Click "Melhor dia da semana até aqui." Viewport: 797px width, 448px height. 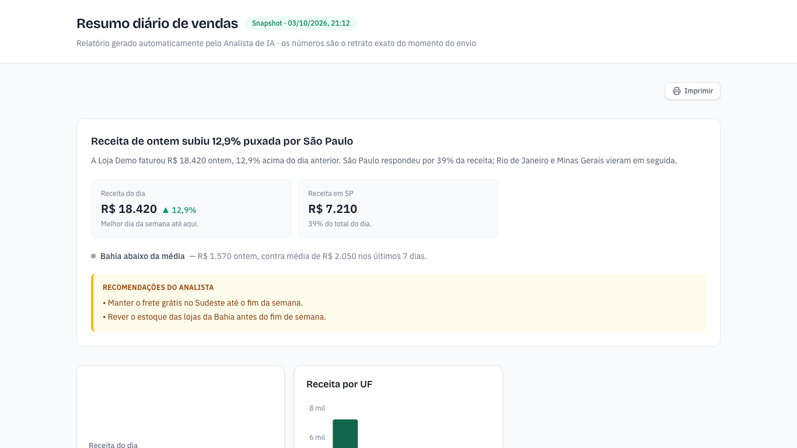[x=150, y=224]
